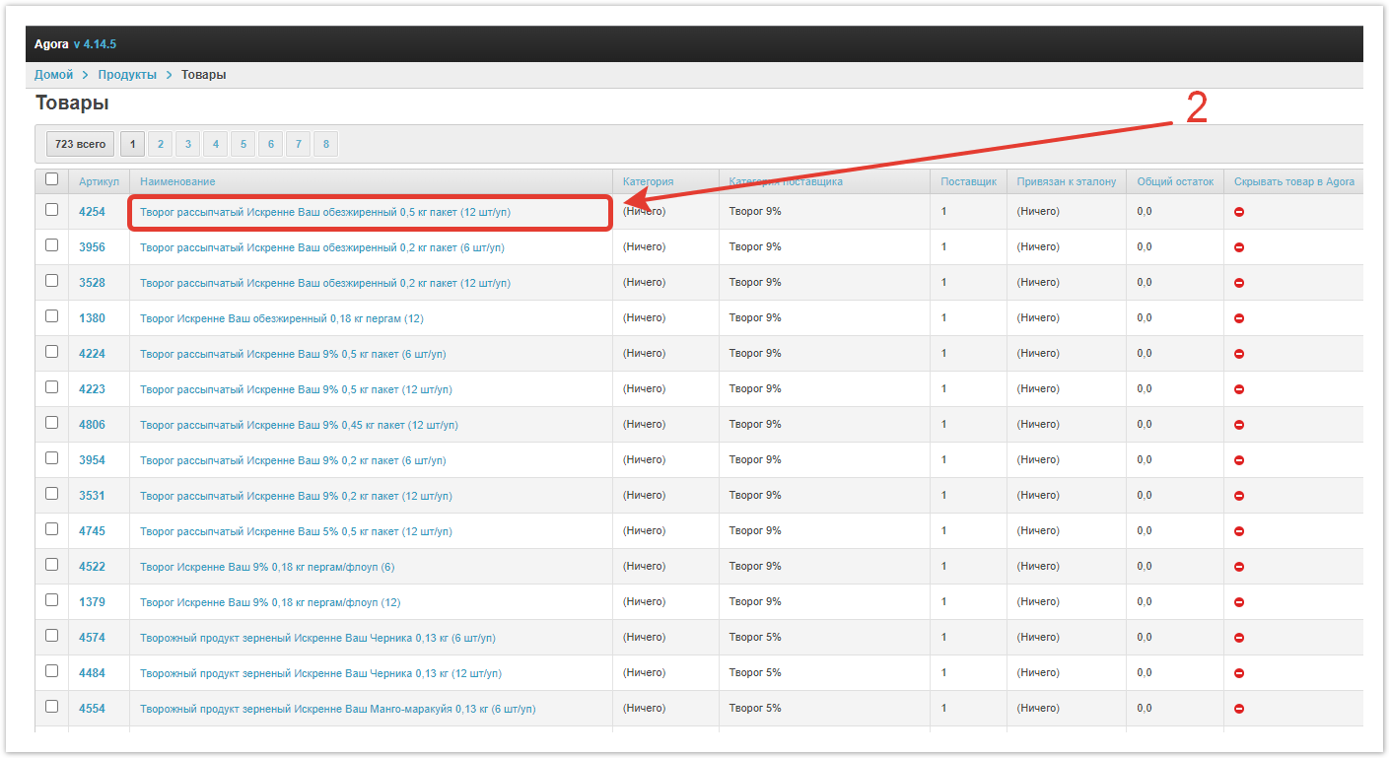Go to pagination page 8
1389x758 pixels.
[x=326, y=144]
